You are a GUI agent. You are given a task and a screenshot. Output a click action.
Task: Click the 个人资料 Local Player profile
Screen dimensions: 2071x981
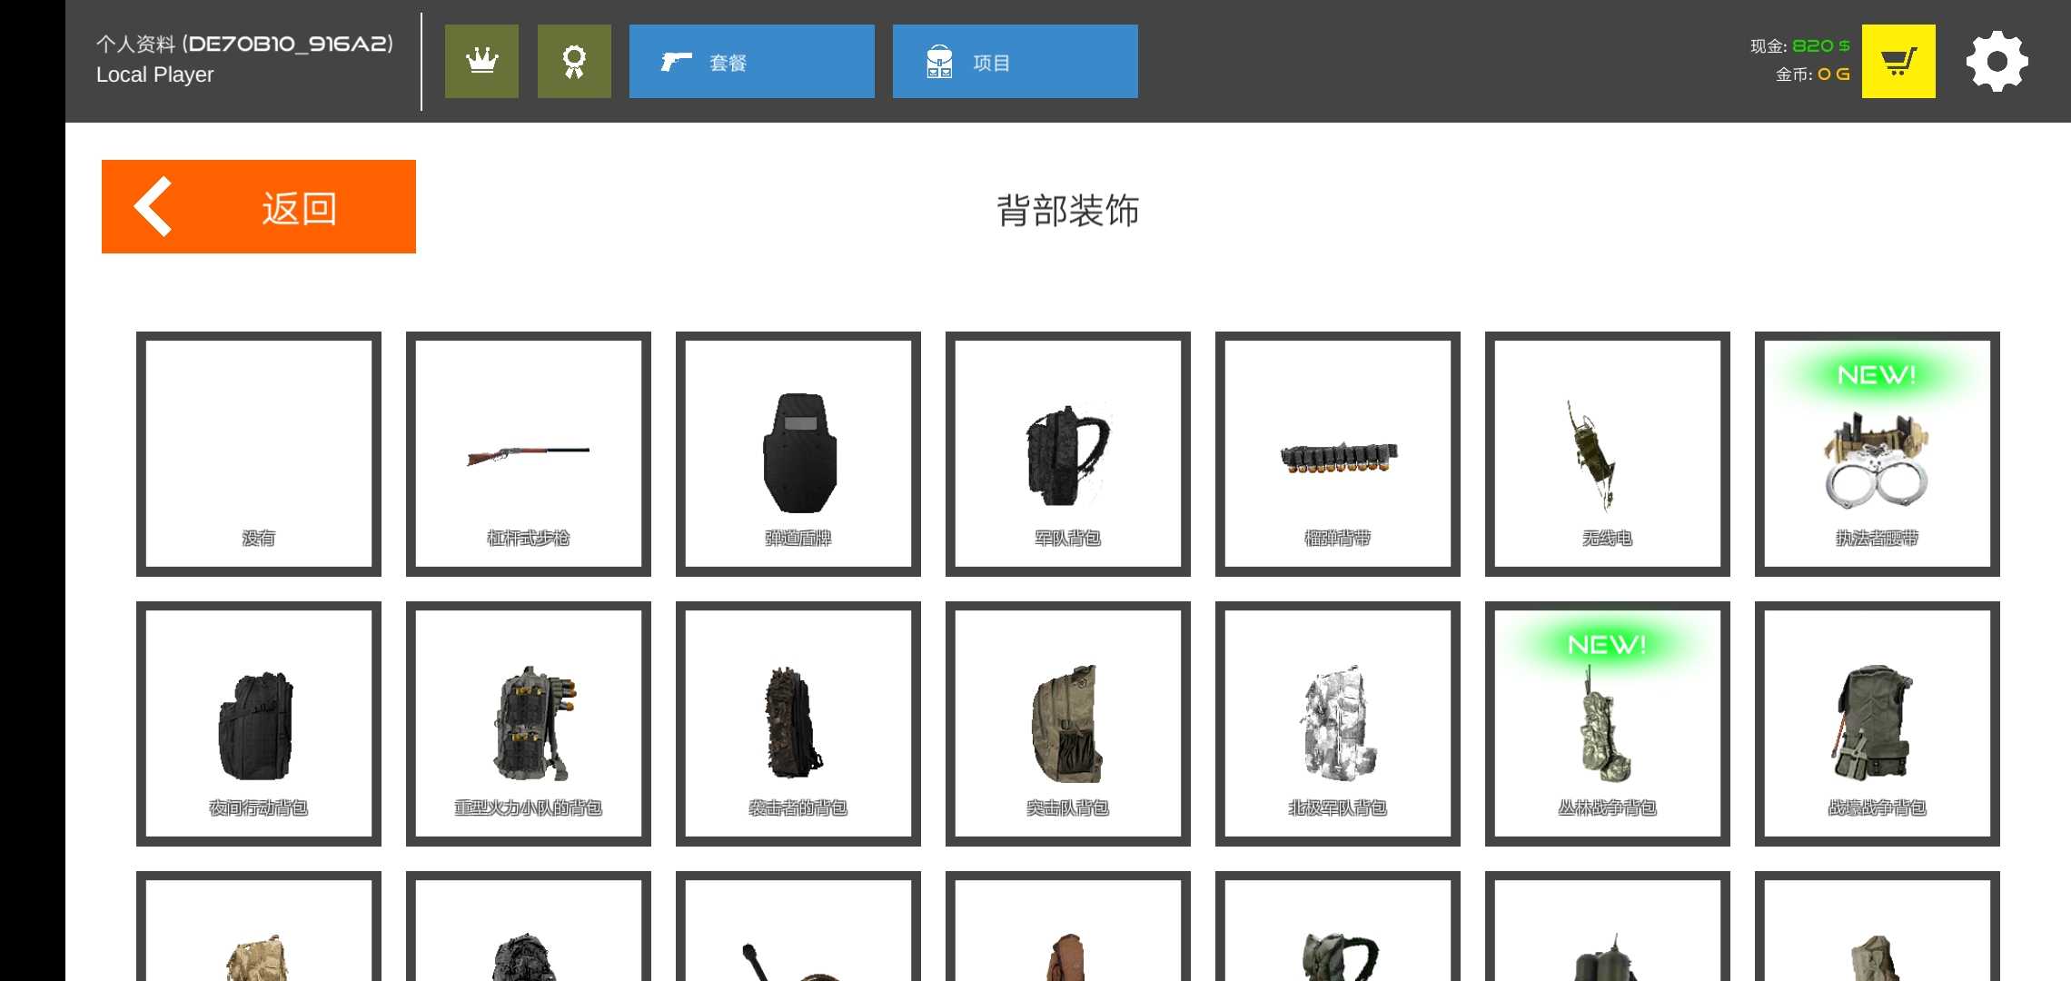244,59
